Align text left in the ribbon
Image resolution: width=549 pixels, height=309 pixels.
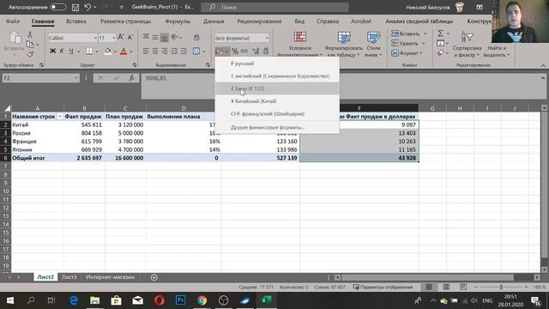[x=146, y=51]
